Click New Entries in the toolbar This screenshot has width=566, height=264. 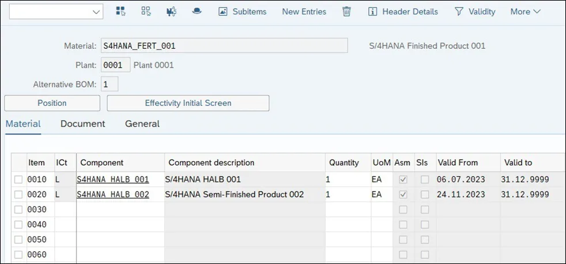click(304, 12)
